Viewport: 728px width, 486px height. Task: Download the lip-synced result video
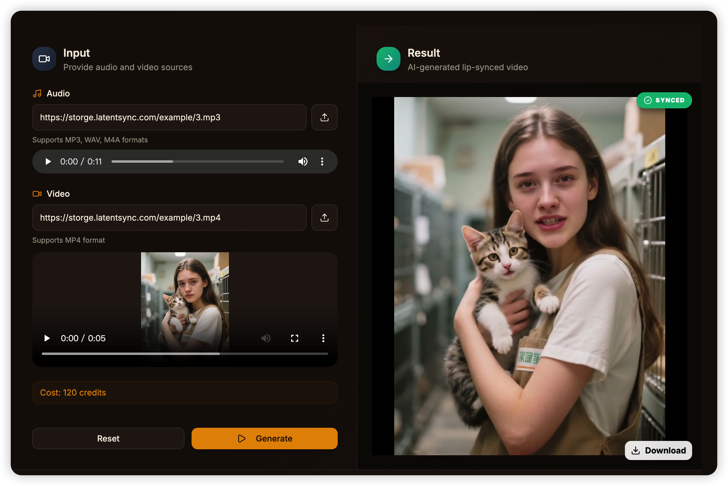click(x=658, y=450)
